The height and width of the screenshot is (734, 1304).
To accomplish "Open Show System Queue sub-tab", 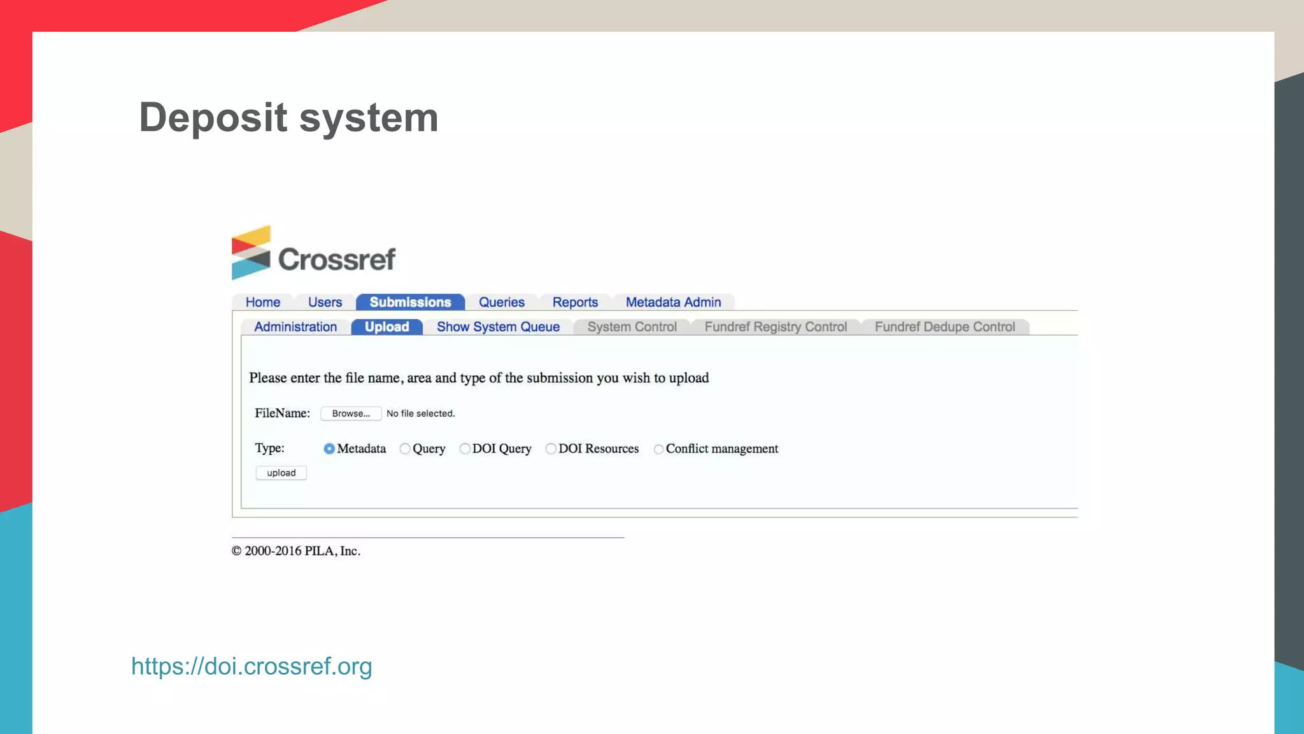I will click(498, 327).
